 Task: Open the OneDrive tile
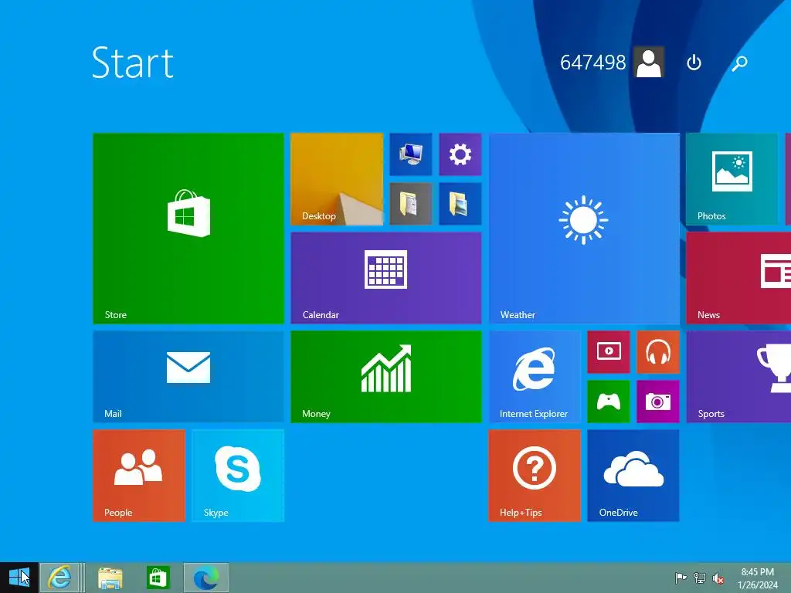[633, 475]
